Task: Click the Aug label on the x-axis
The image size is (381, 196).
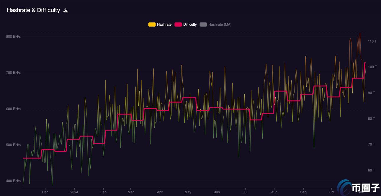Action: point(274,192)
